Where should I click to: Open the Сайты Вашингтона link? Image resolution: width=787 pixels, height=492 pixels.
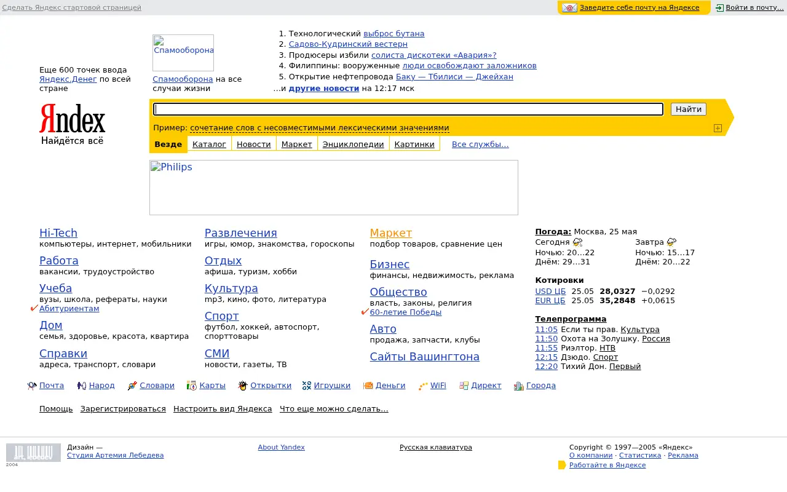(425, 357)
